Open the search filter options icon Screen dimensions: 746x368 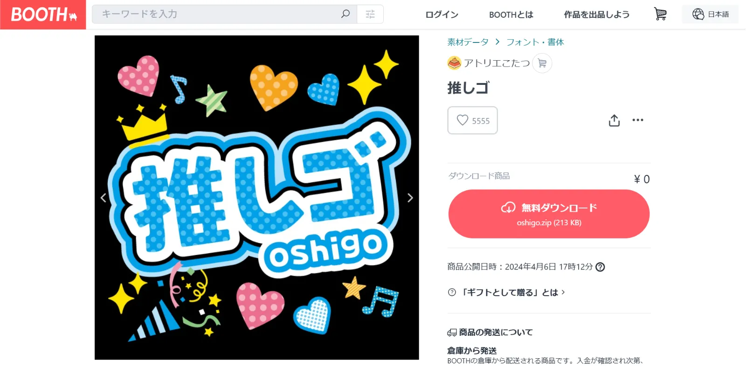point(370,14)
